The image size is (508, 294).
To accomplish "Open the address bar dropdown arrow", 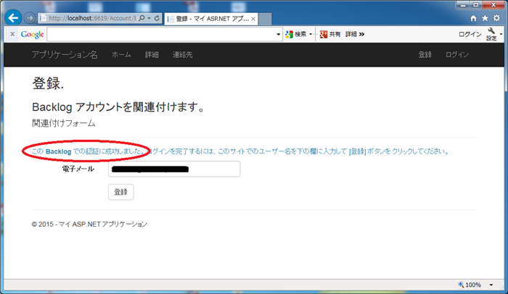I will pyautogui.click(x=149, y=18).
